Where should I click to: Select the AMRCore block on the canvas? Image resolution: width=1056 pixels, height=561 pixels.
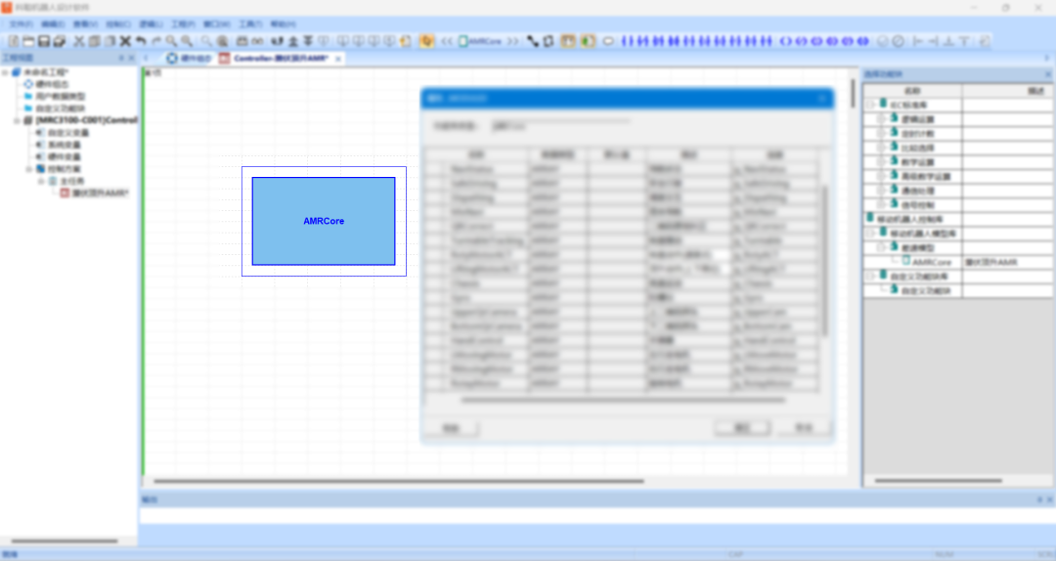[x=324, y=221]
